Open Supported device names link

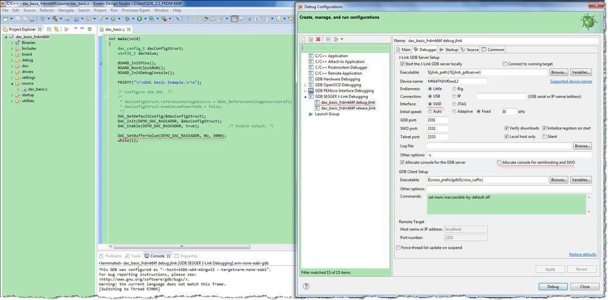pos(571,81)
